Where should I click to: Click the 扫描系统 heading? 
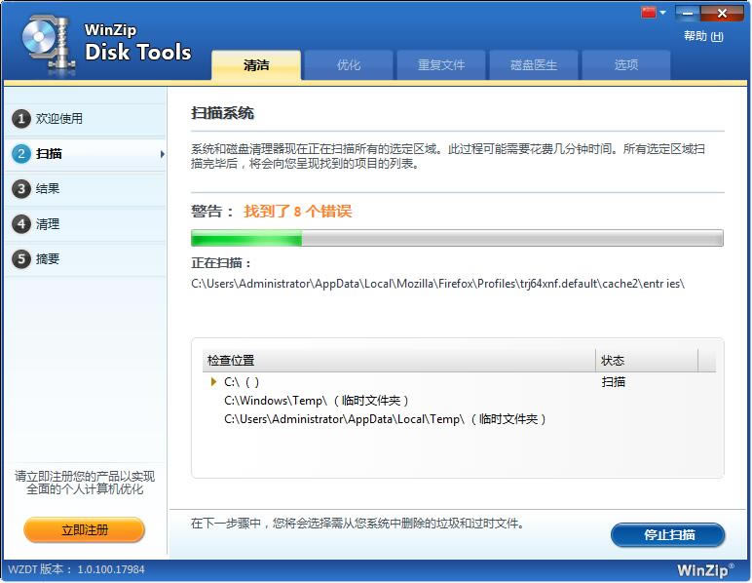[x=222, y=113]
